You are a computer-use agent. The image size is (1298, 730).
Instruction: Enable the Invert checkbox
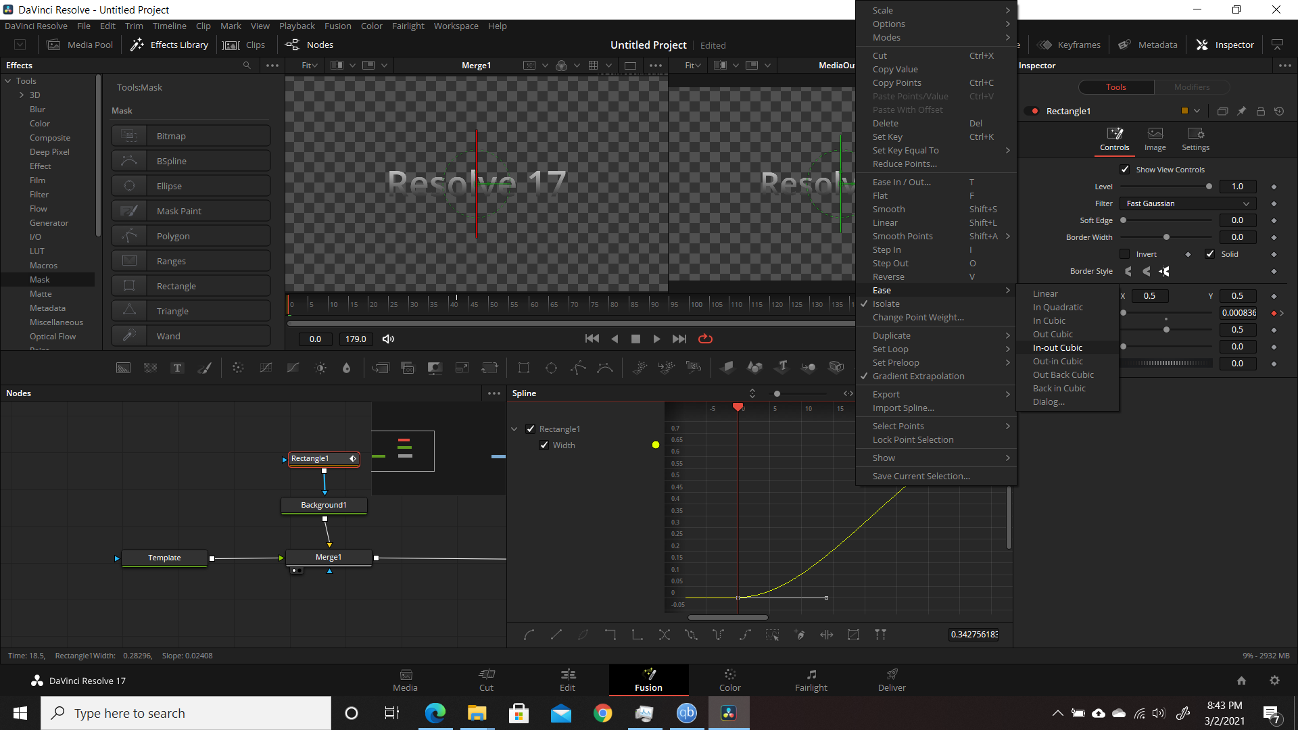coord(1125,254)
